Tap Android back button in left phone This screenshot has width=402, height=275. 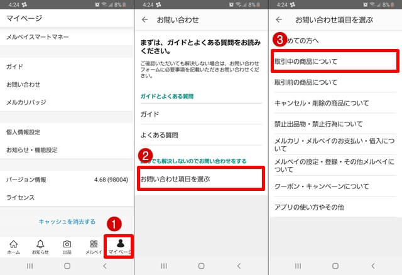coord(105,266)
